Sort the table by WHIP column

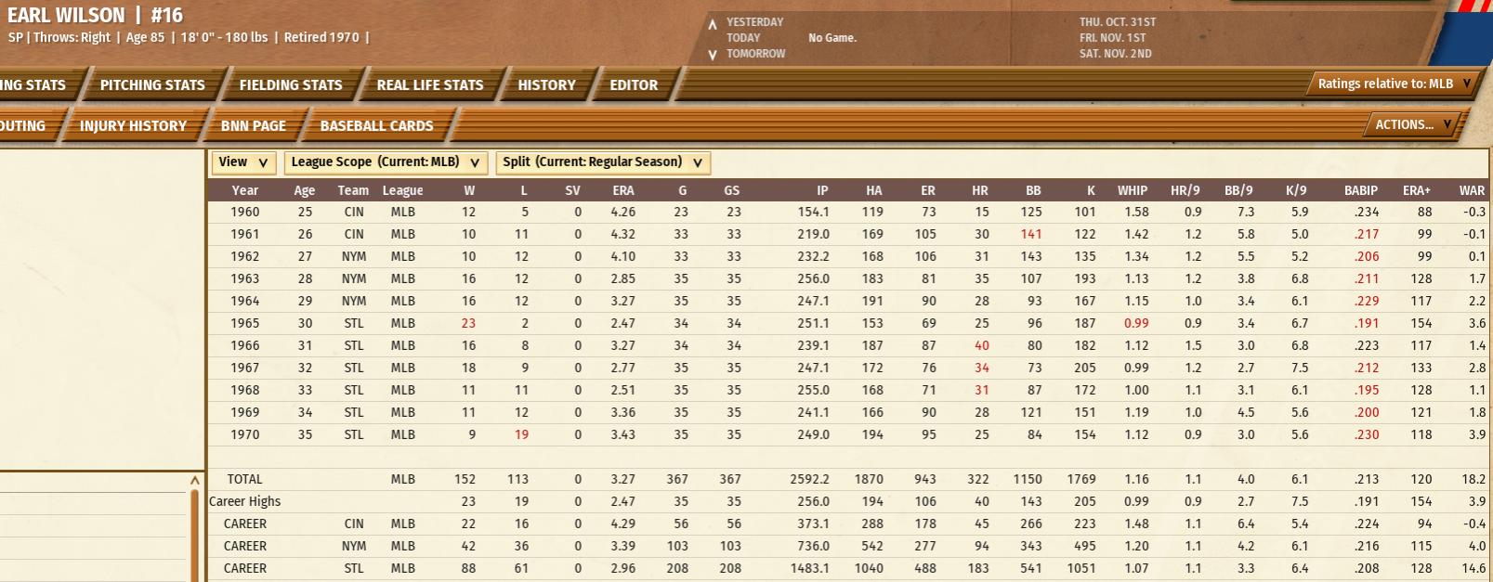coord(1132,190)
